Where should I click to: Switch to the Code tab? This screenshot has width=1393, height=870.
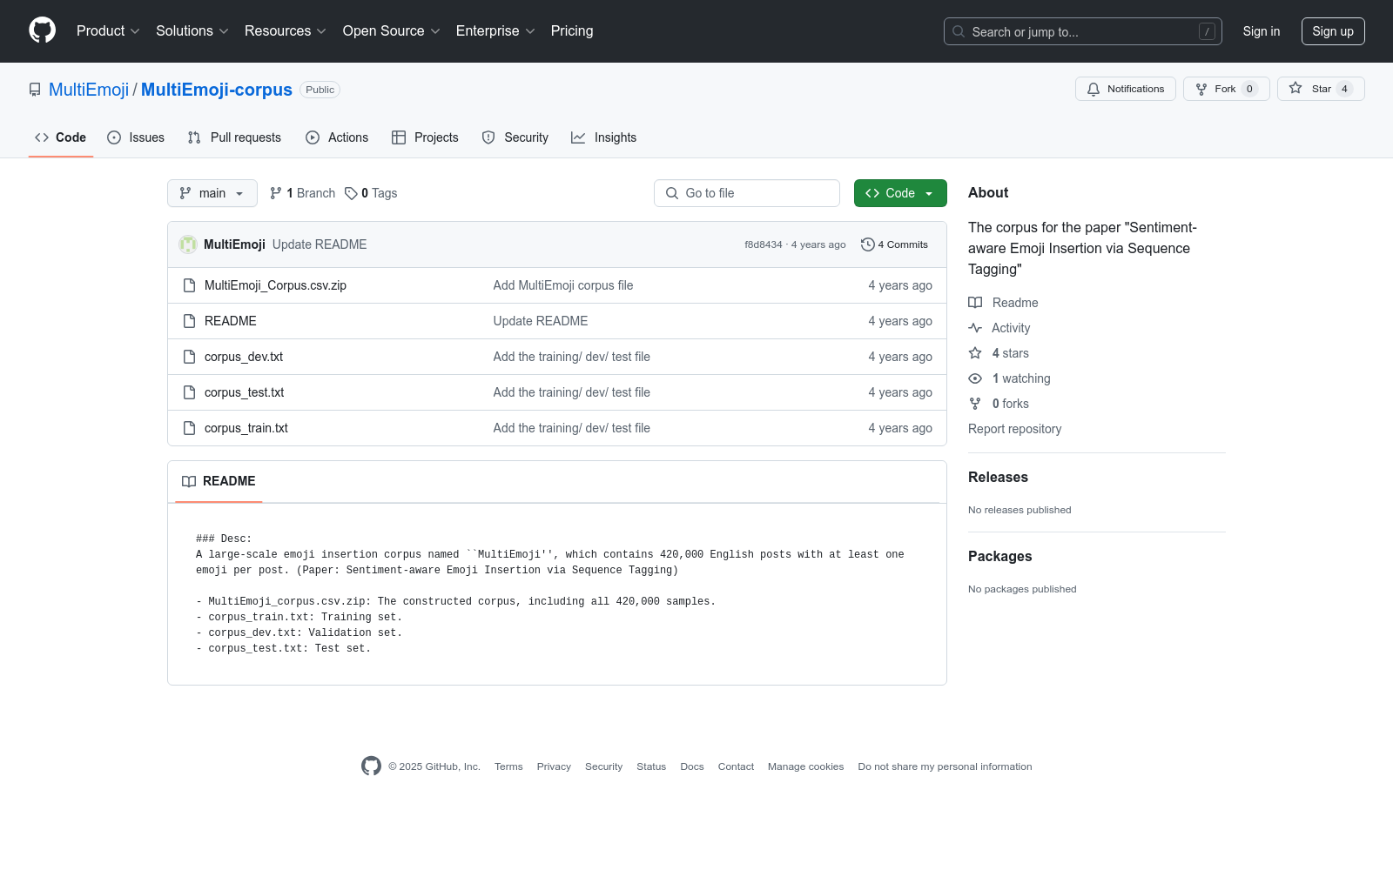61,137
